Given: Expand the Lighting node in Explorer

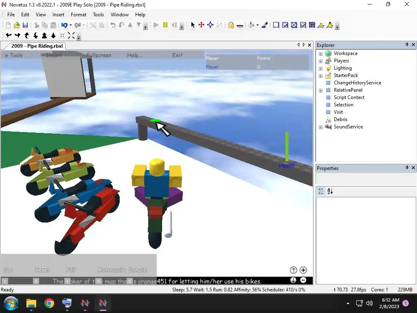Looking at the screenshot, I should coord(321,68).
